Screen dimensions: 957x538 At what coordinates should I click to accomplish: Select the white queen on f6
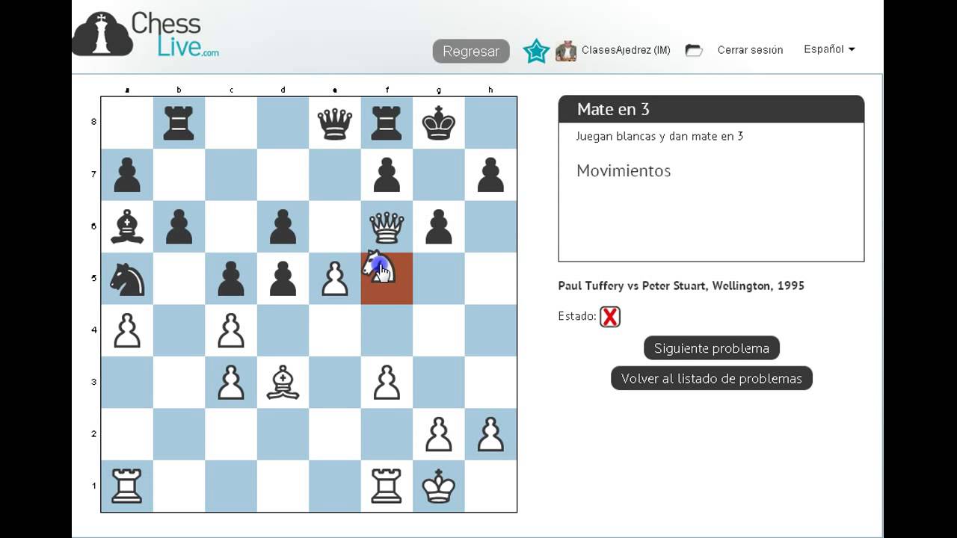(x=387, y=226)
